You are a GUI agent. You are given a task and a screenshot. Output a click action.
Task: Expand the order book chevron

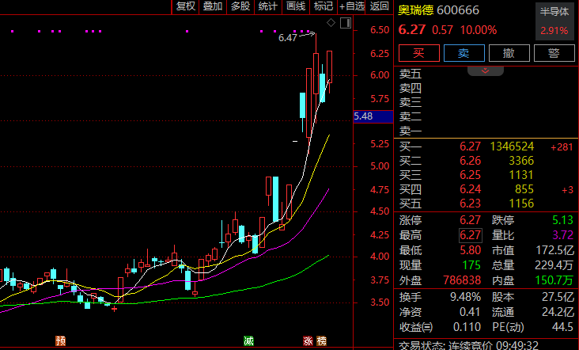coord(486,70)
